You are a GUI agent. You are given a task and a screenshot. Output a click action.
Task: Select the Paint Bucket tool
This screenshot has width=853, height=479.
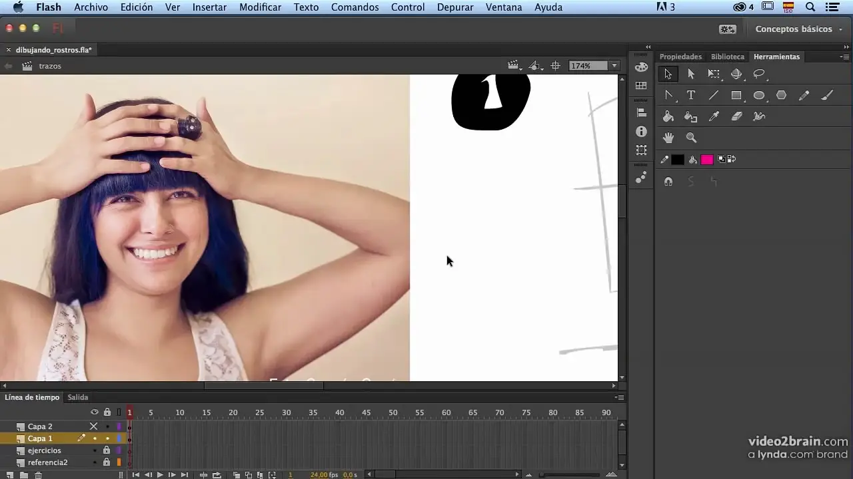tap(668, 116)
